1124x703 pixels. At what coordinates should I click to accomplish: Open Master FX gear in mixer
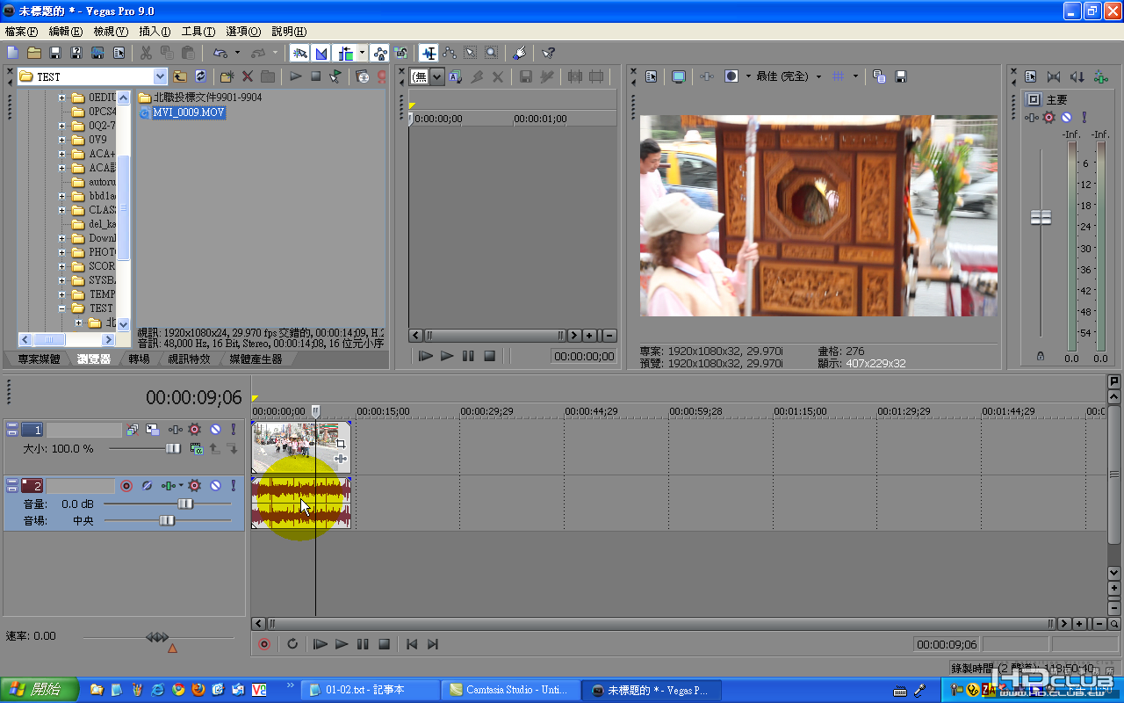click(1048, 117)
